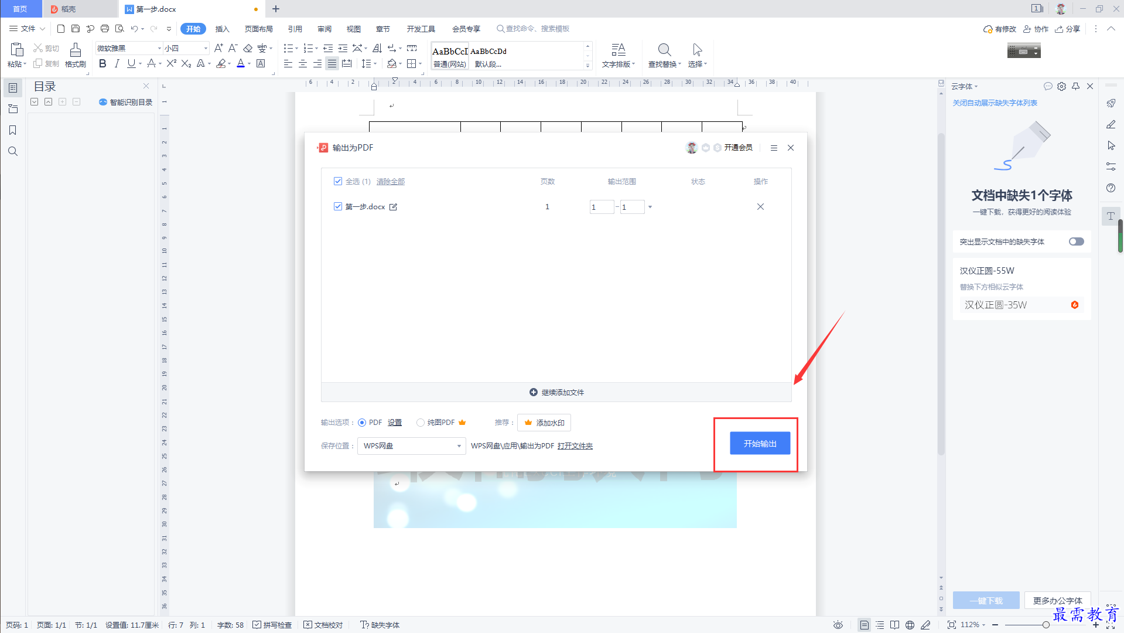1124x633 pixels.
Task: Save the document using toolbar icon
Action: pos(76,29)
